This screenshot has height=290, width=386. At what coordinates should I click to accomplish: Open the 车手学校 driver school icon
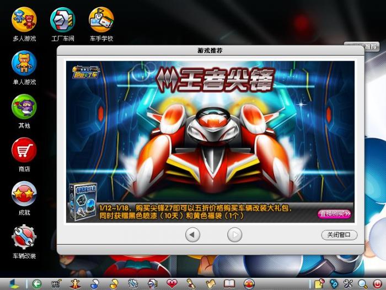[101, 20]
